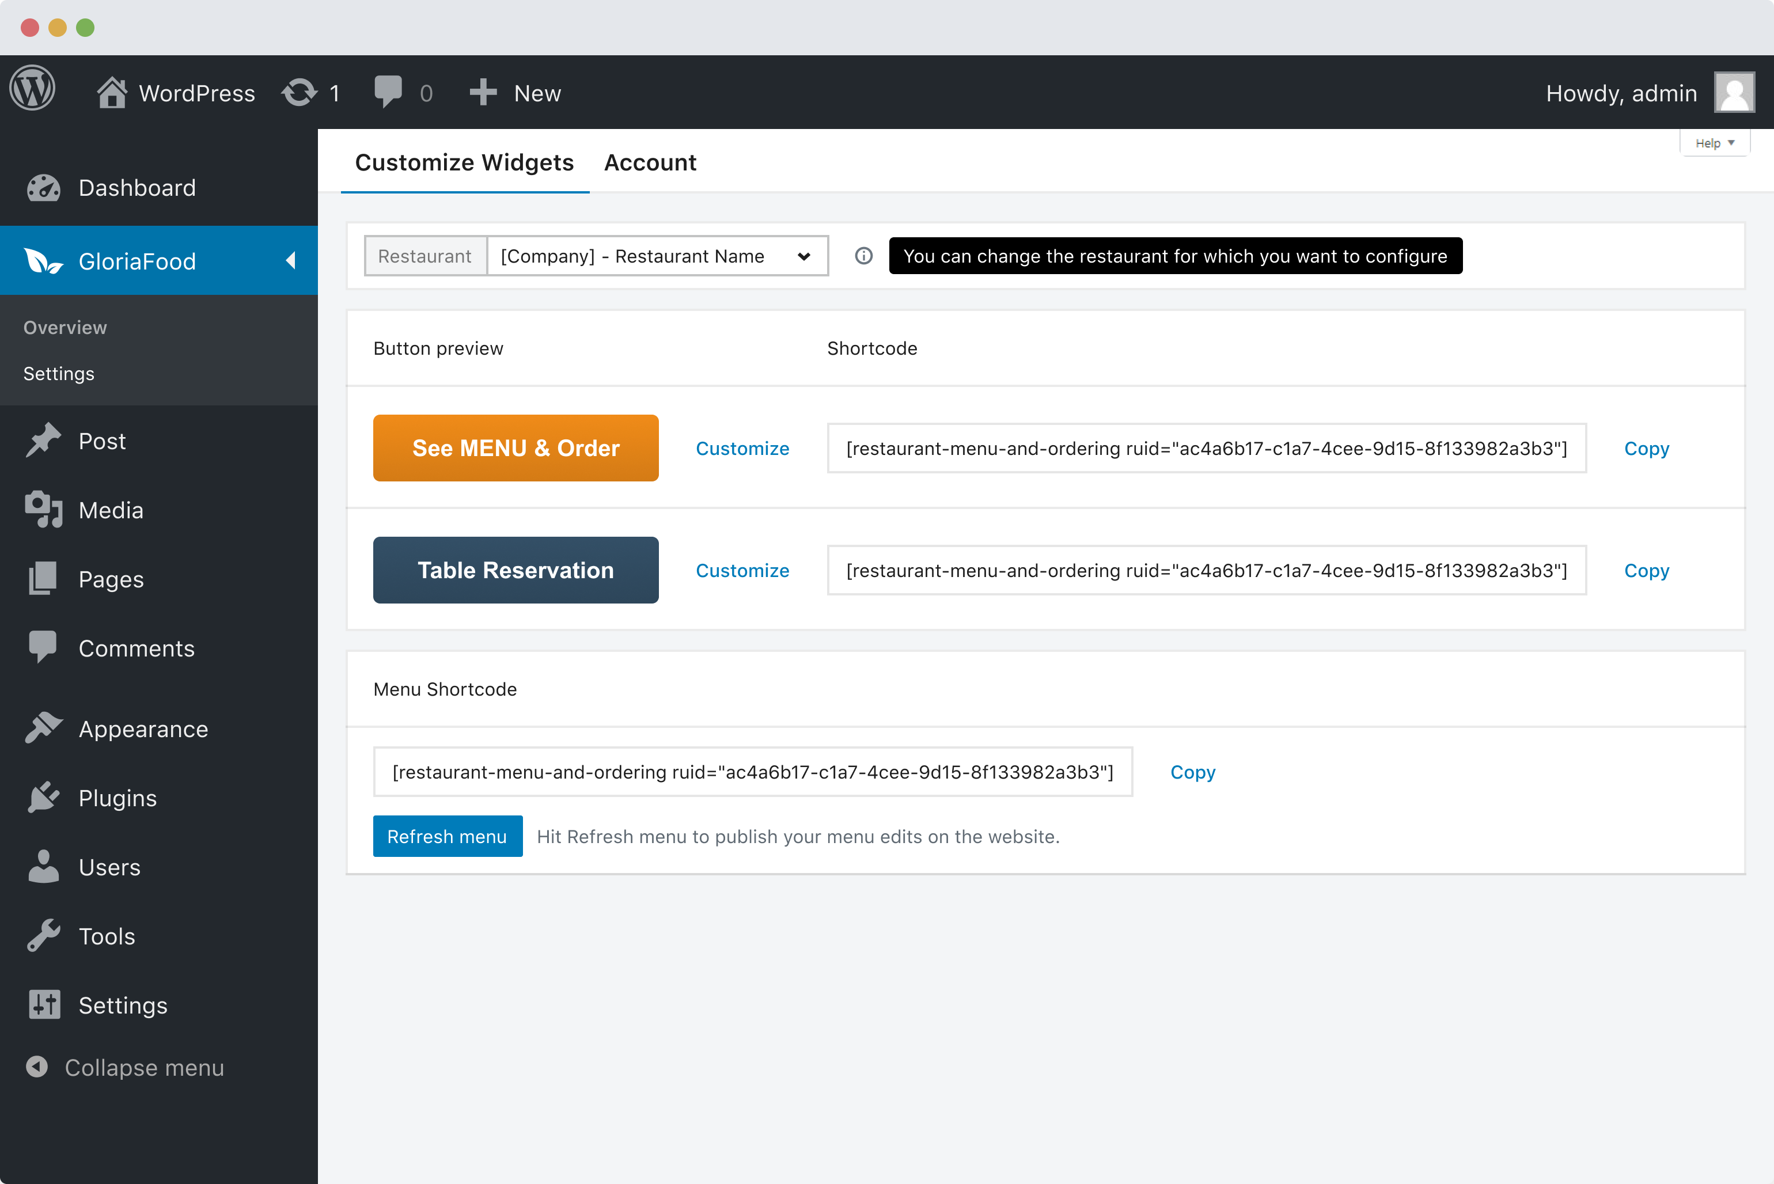
Task: Click the GloriaFood leaf icon
Action: 44,261
